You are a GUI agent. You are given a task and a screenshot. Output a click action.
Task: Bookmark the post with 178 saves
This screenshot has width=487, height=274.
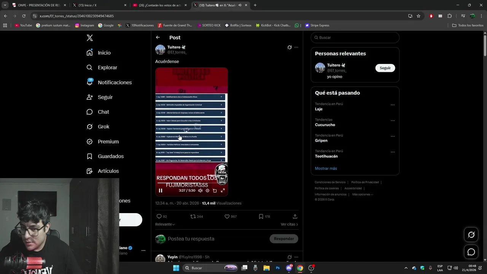[261, 216]
